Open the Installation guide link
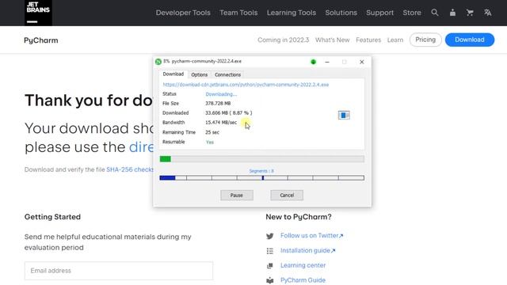 [x=308, y=250]
